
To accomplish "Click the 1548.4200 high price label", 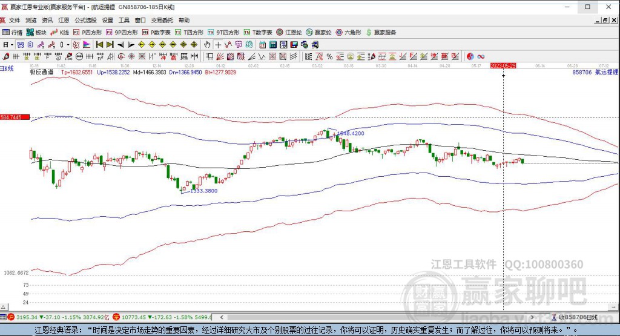I will [x=351, y=133].
